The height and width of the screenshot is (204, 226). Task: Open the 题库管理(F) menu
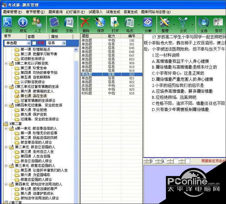click(13, 12)
